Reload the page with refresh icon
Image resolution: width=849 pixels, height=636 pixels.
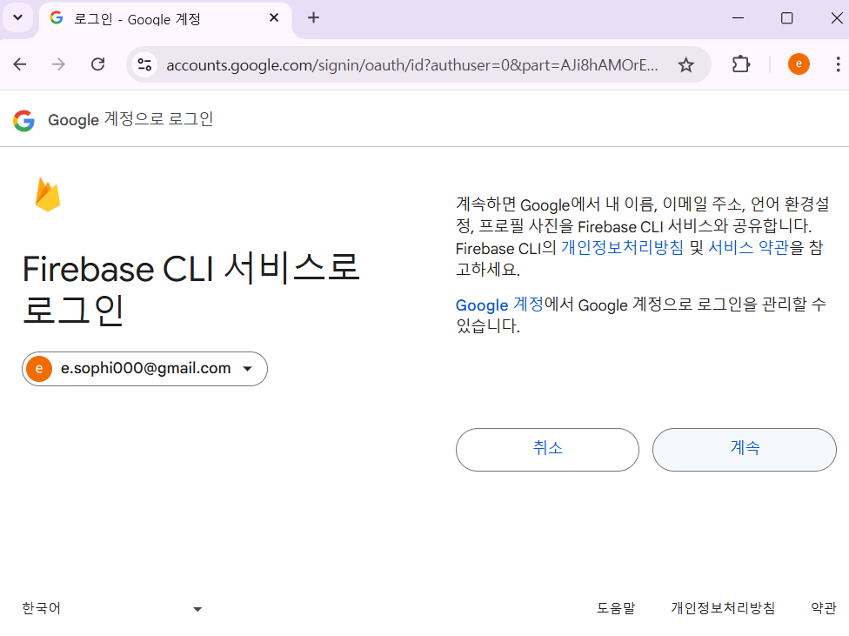tap(98, 64)
